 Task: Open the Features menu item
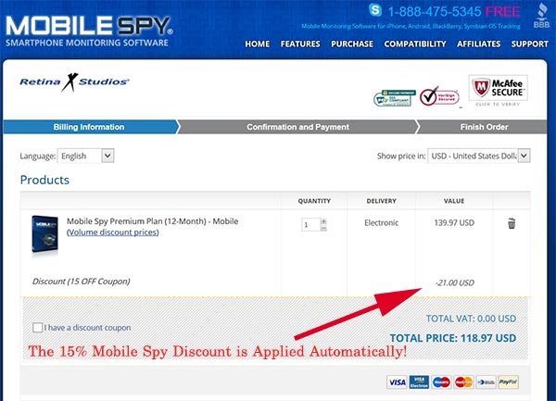click(300, 44)
